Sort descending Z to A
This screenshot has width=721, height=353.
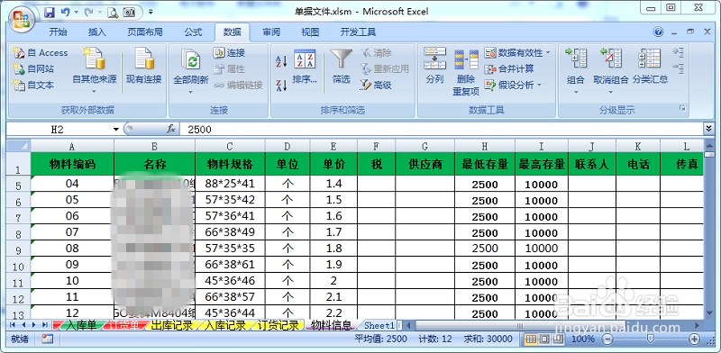pos(281,85)
